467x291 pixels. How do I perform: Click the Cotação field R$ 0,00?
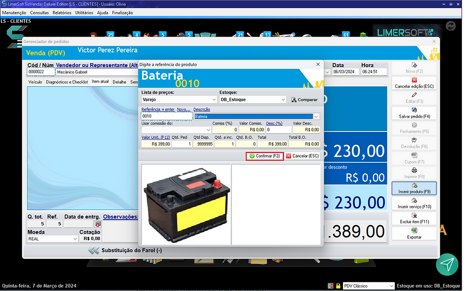pyautogui.click(x=91, y=239)
